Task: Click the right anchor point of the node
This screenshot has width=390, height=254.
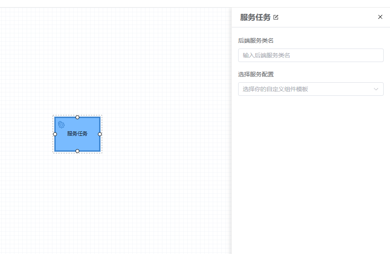Action: pyautogui.click(x=100, y=134)
